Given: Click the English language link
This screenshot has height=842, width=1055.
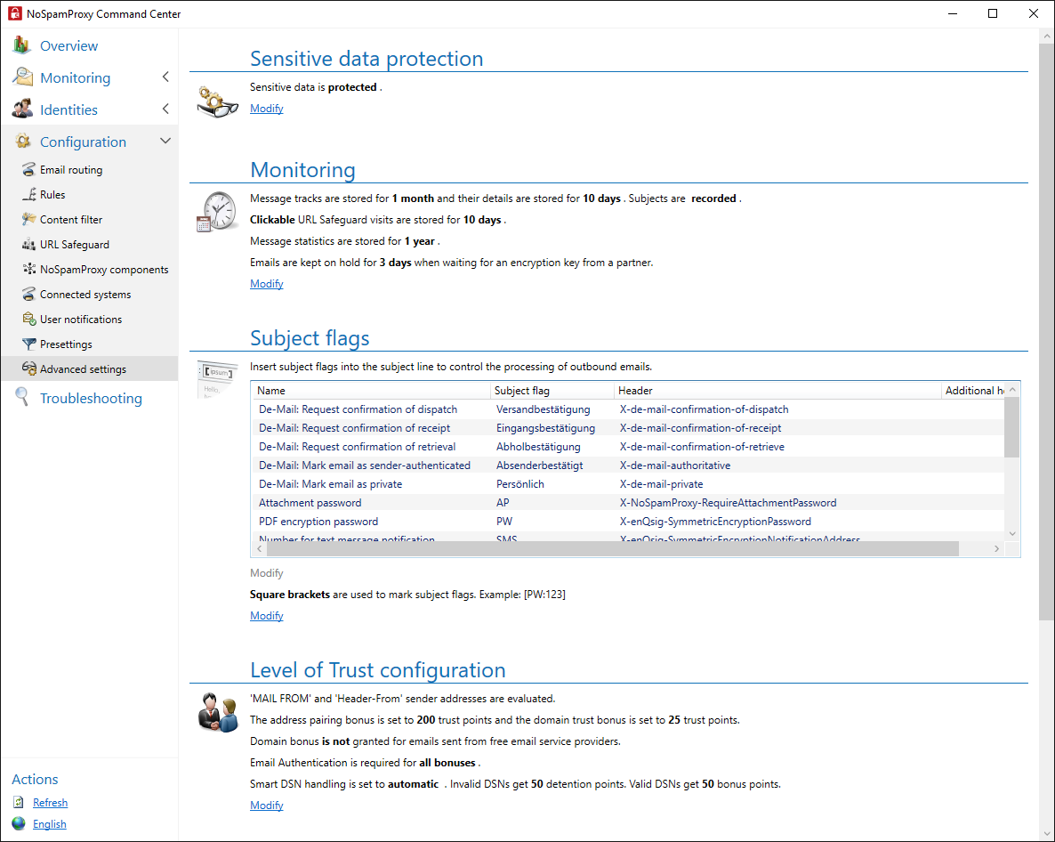Looking at the screenshot, I should [x=50, y=824].
